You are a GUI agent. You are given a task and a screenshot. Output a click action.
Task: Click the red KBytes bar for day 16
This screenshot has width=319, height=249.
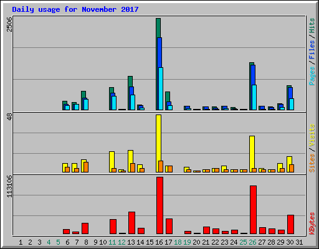coord(160,205)
